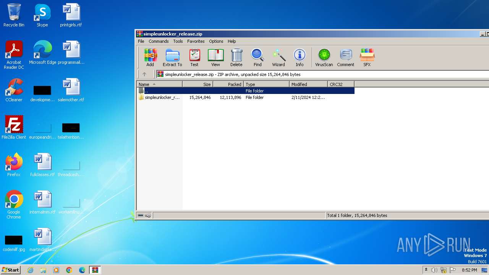Open the Skype desktop shortcut

(42, 15)
